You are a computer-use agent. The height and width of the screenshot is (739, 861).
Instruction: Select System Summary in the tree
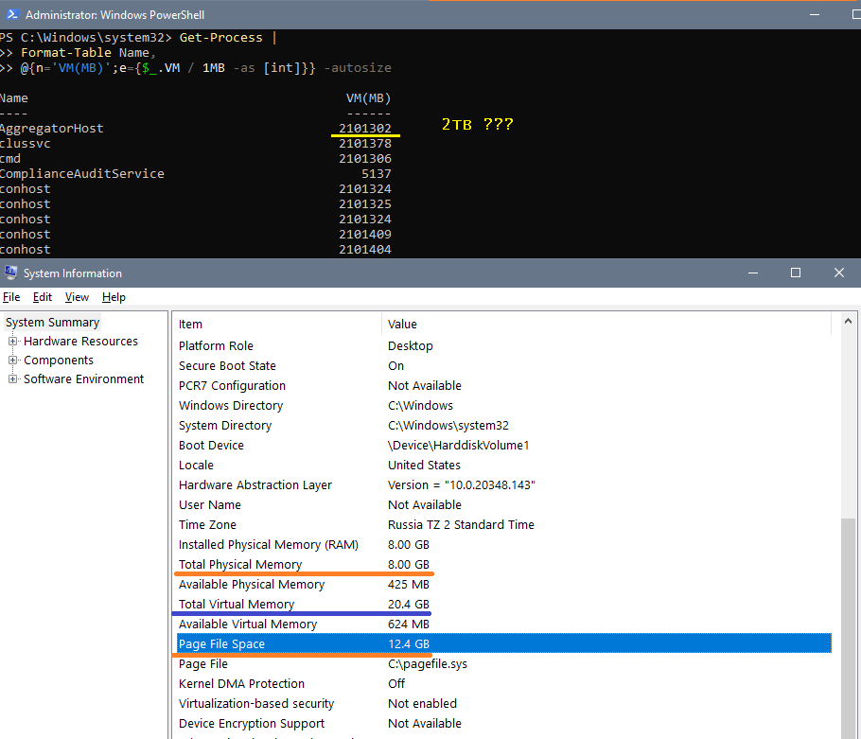52,323
